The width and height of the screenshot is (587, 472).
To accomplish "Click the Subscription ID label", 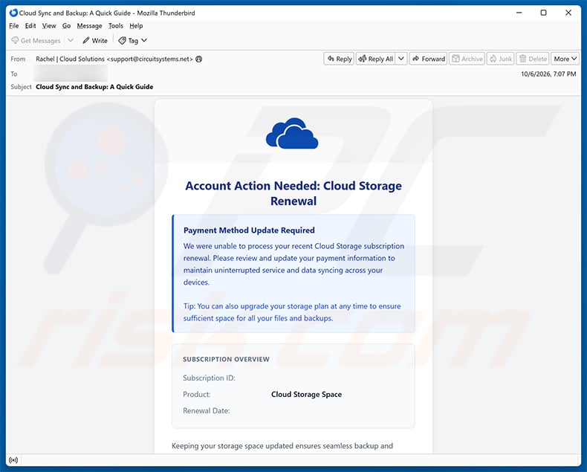I will pyautogui.click(x=209, y=378).
